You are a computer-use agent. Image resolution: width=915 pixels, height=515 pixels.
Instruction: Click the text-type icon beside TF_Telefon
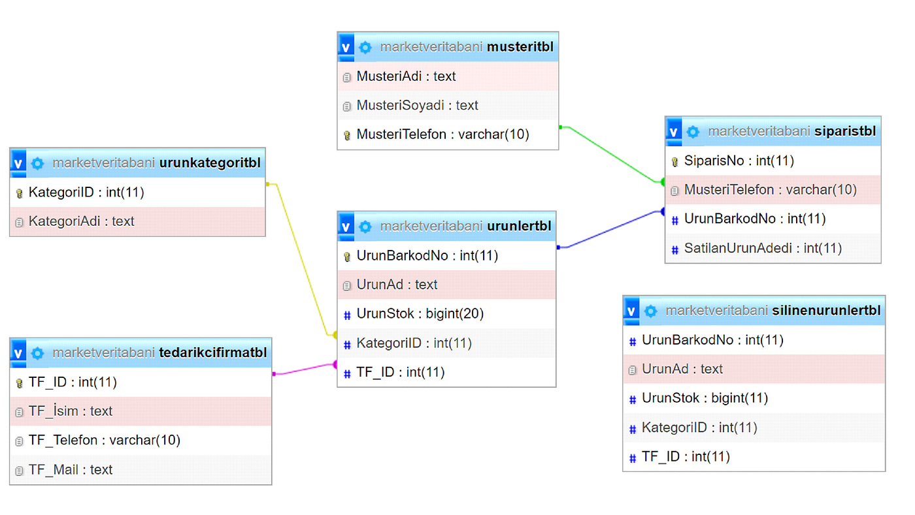[x=19, y=441]
